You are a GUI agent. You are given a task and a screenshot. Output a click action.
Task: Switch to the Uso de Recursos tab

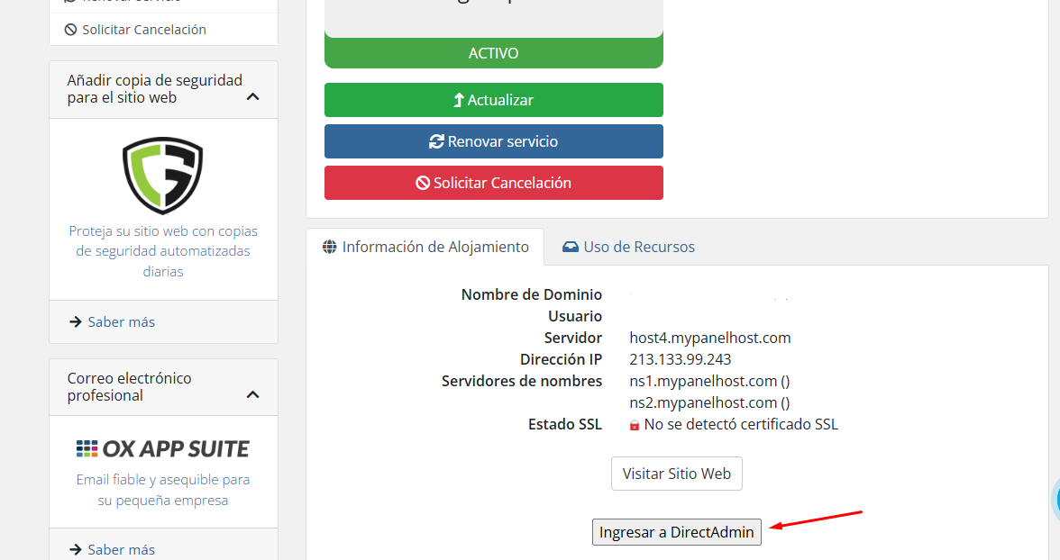click(x=628, y=247)
